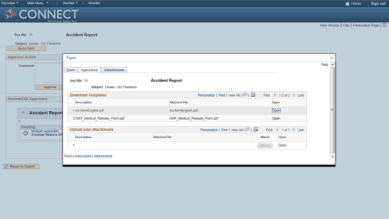
Task: Click the download-to-spreadsheet icon in Download Templates
Action: coord(253,95)
